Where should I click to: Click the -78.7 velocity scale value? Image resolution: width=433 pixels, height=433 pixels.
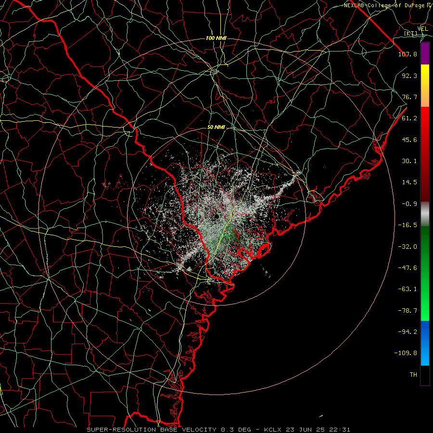pyautogui.click(x=408, y=311)
